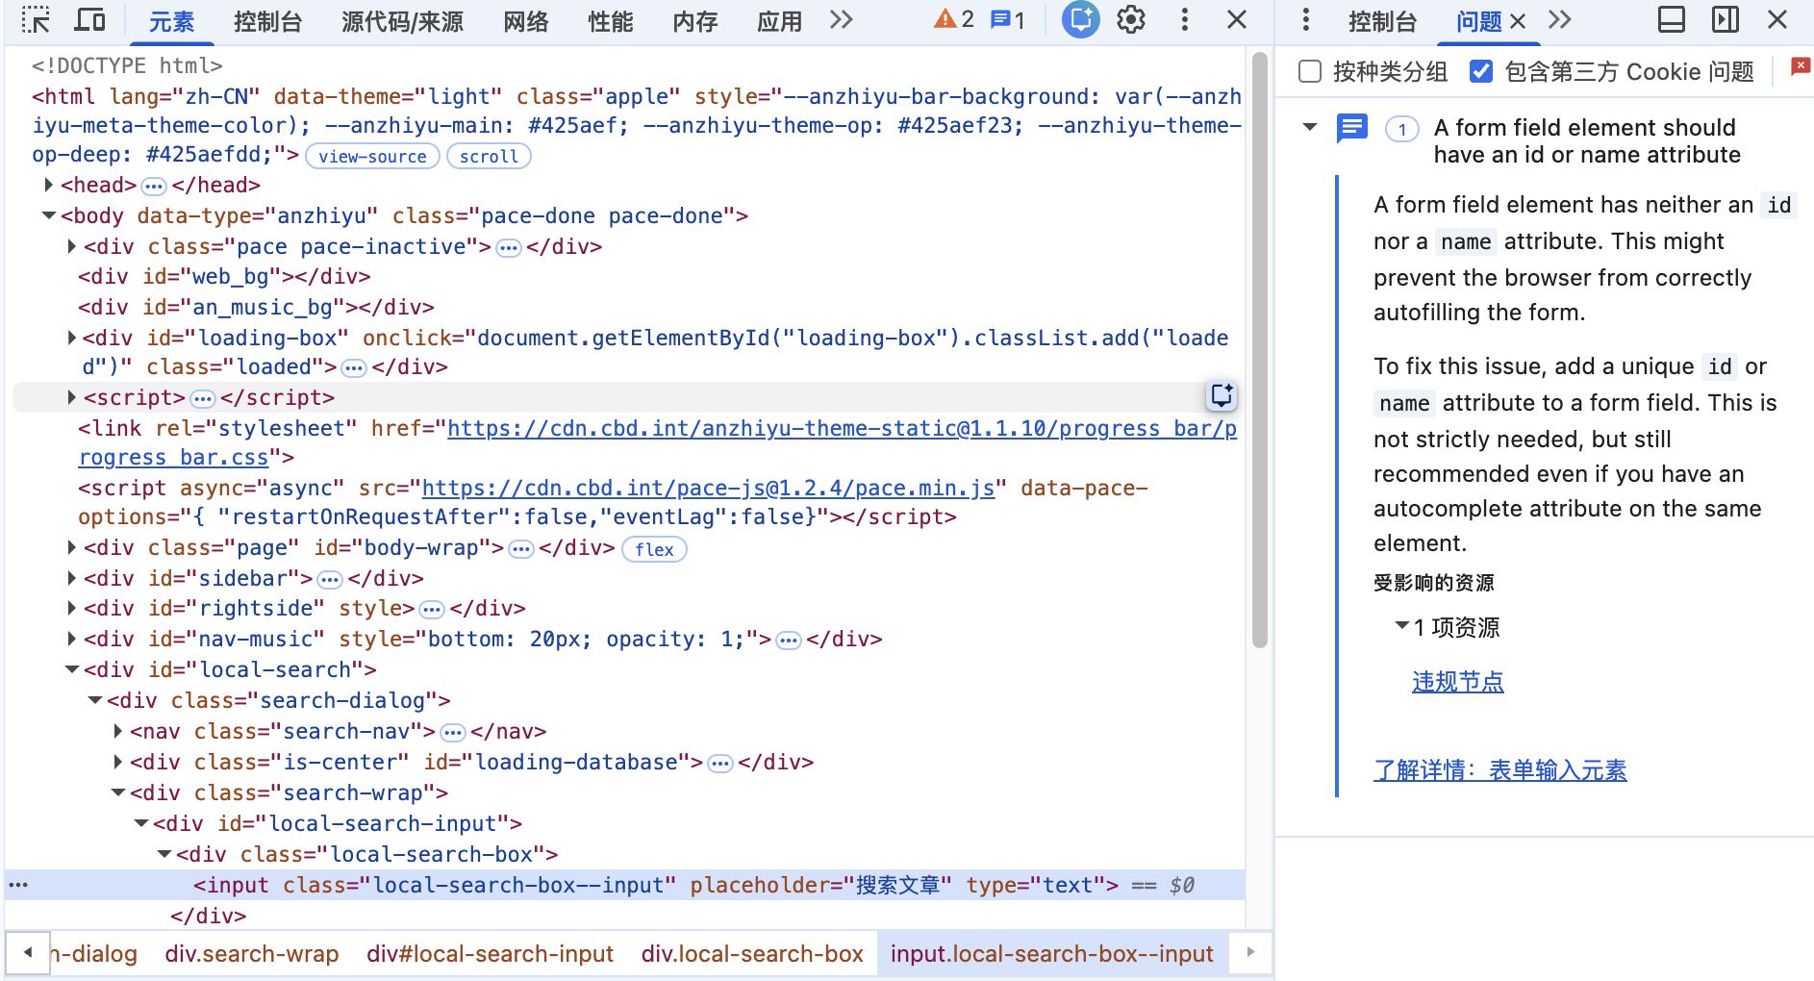Select breadcrumb div#local-search-input
The width and height of the screenshot is (1814, 981).
tap(490, 954)
